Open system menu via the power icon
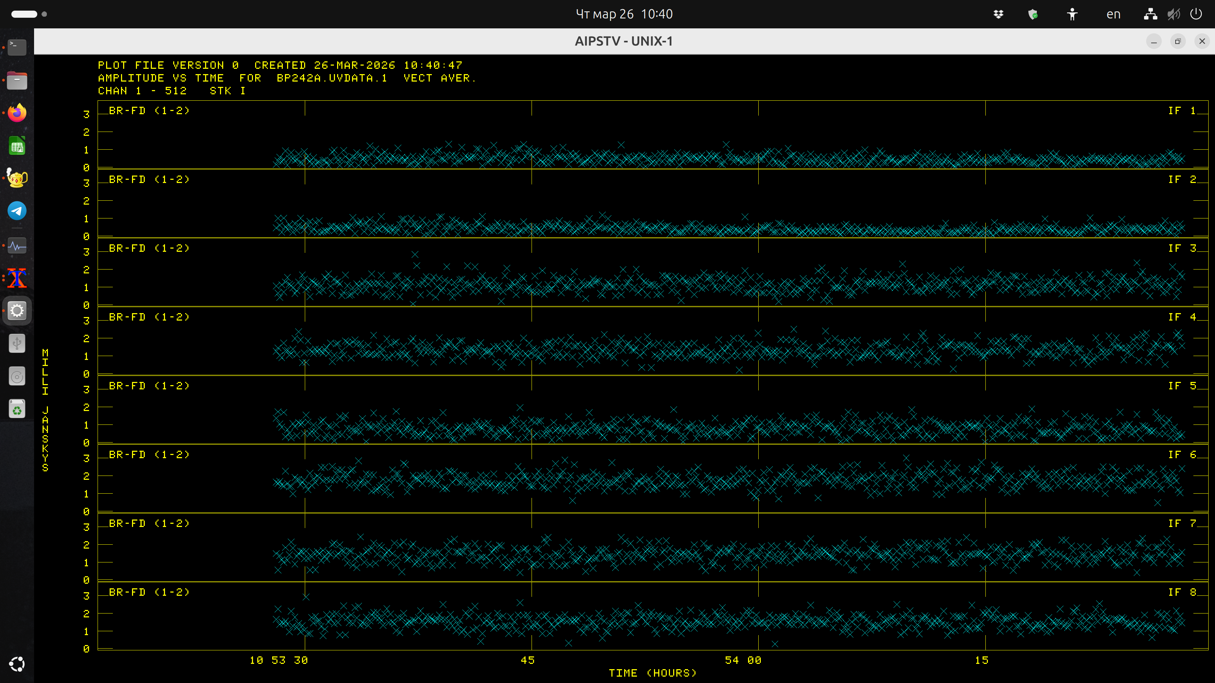Image resolution: width=1215 pixels, height=683 pixels. click(1196, 14)
